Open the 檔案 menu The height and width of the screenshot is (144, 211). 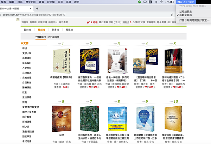4,2
